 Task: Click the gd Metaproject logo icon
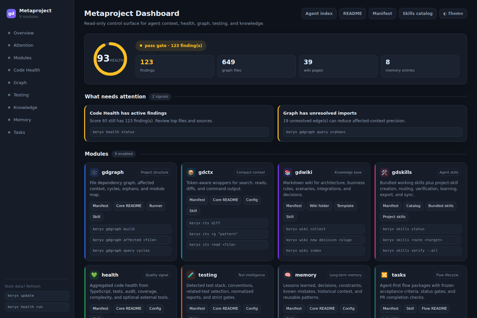pos(11,14)
